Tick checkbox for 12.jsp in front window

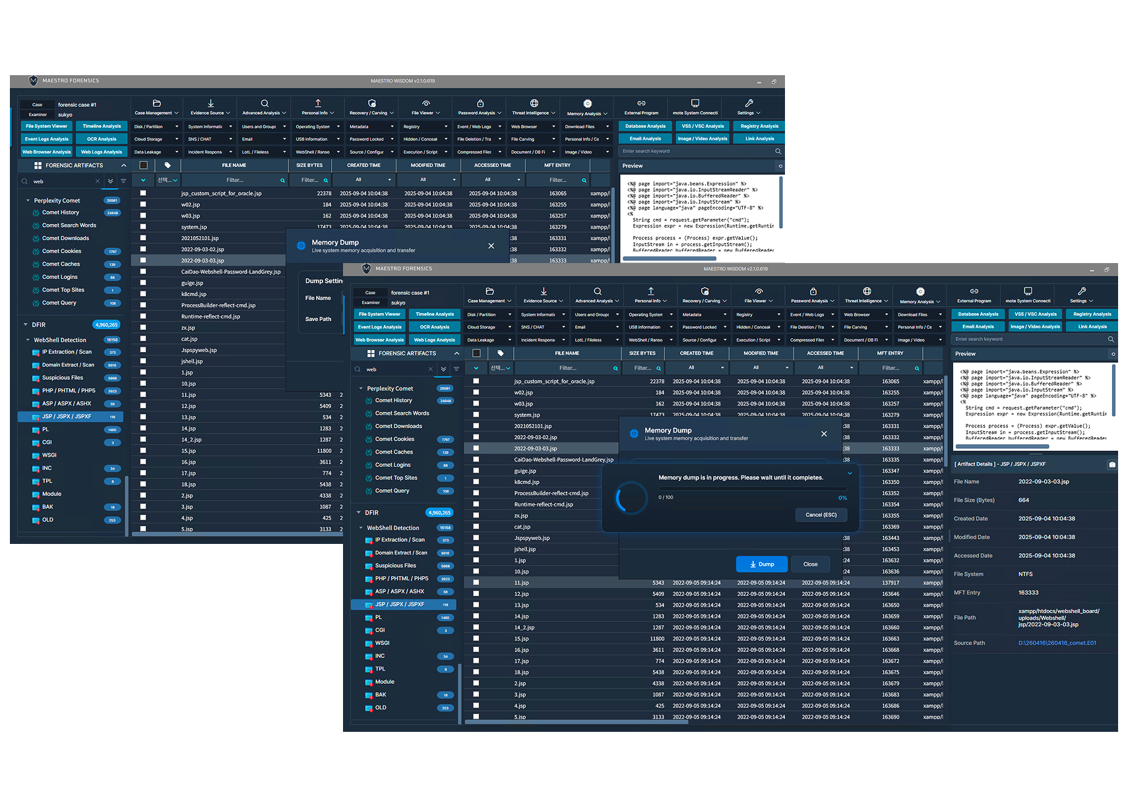pyautogui.click(x=476, y=594)
